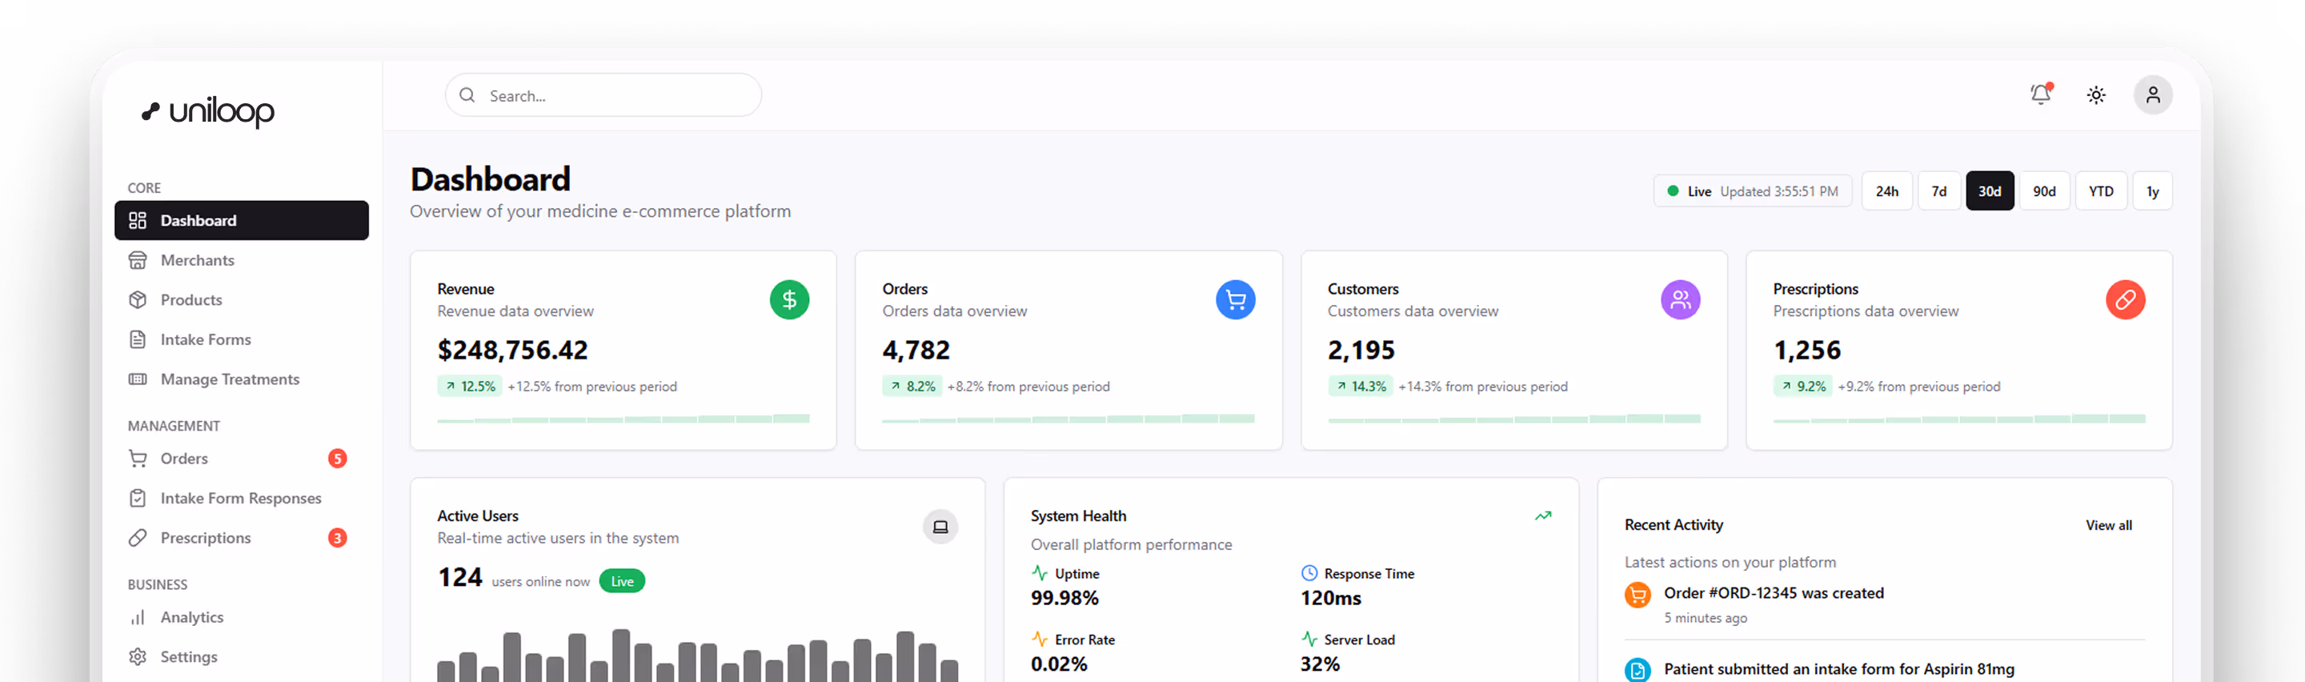Open View all in Recent Activity
Viewport: 2305px width, 682px height.
click(2108, 525)
